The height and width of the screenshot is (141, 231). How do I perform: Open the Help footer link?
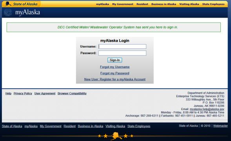pos(8,93)
